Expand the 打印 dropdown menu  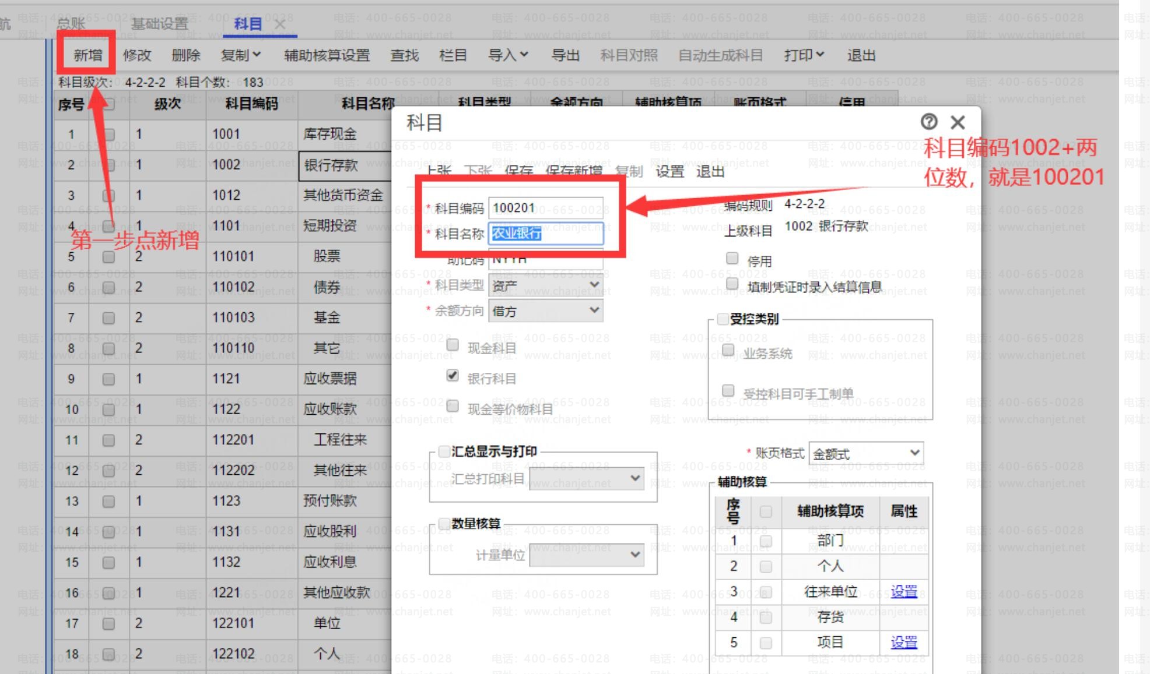coord(804,55)
